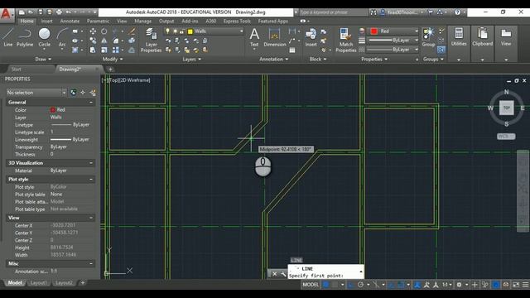Viewport: 530px width, 298px height.
Task: Click the Insert block icon
Action: point(311,37)
